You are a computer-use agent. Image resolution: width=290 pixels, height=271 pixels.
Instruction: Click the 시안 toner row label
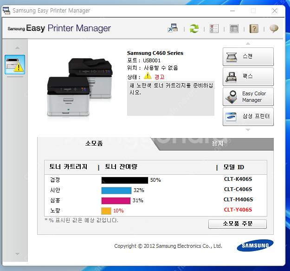click(55, 190)
